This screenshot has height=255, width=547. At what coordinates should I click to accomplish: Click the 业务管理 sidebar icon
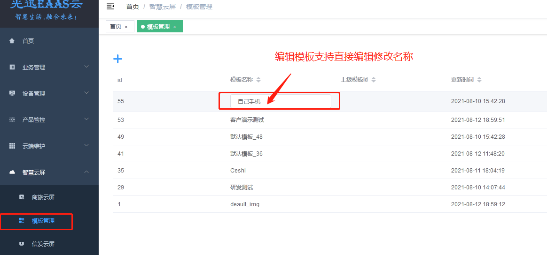pyautogui.click(x=12, y=67)
